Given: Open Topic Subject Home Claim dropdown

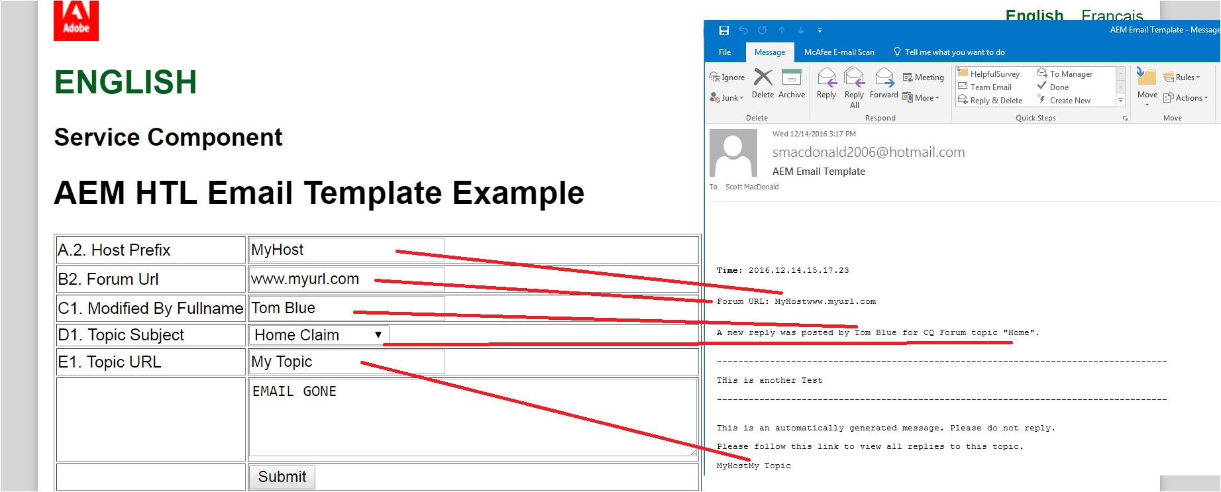Looking at the screenshot, I should [x=319, y=335].
